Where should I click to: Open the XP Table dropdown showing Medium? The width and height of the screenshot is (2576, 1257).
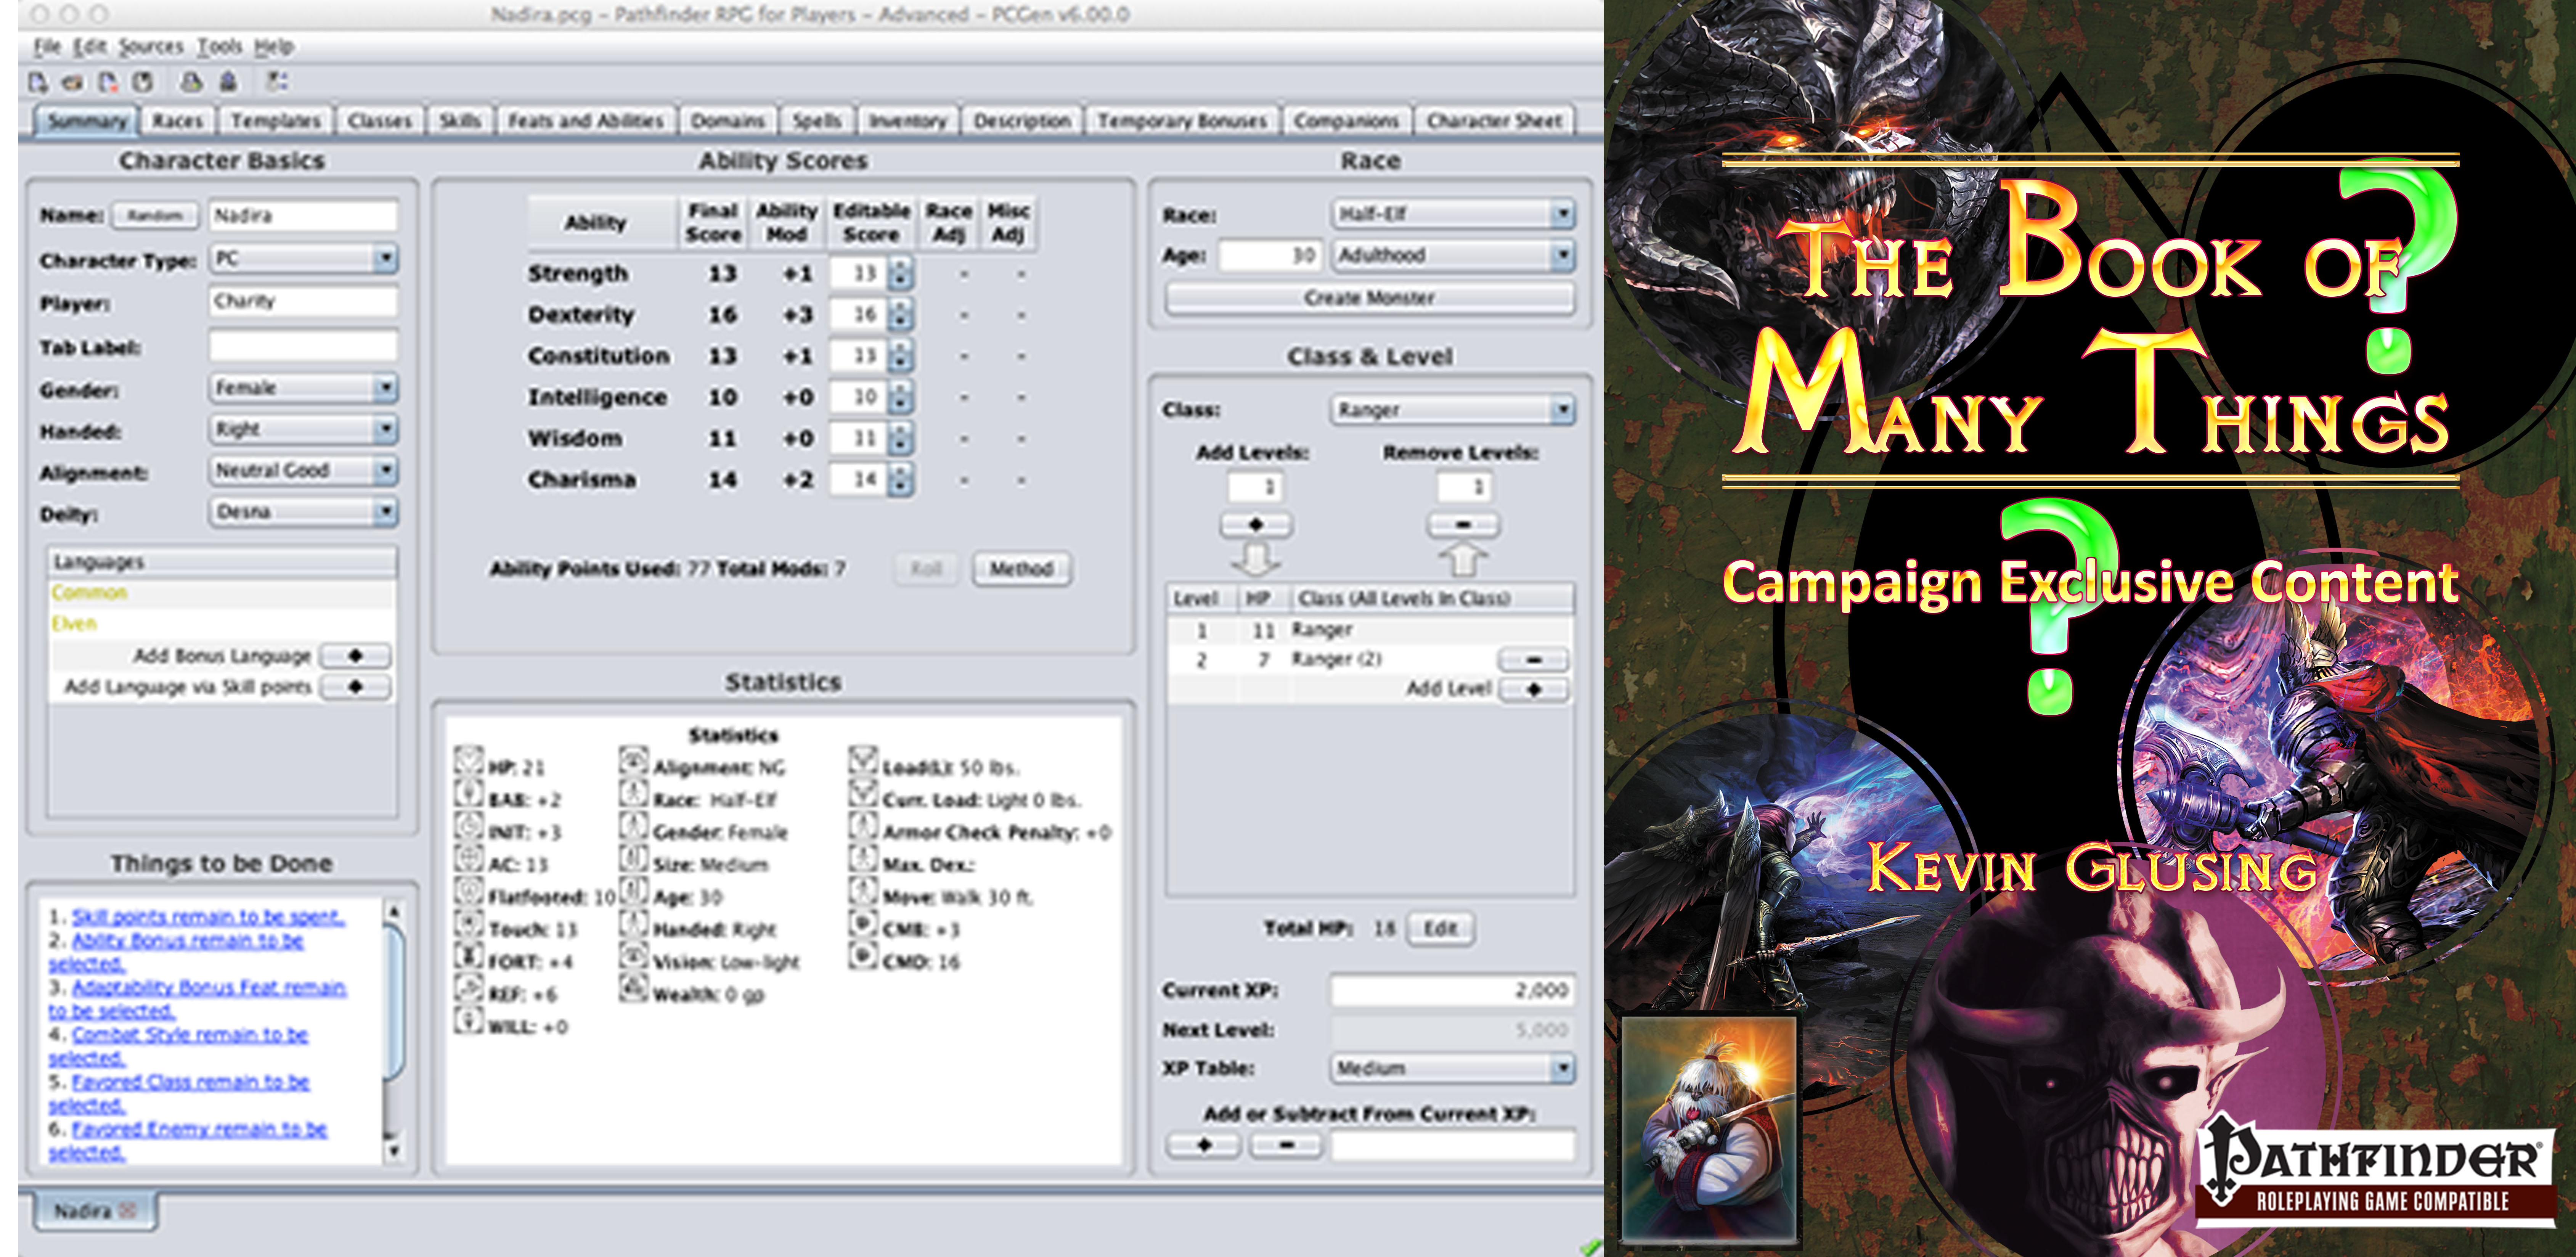(x=1454, y=1069)
